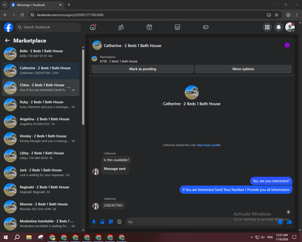View site information icon in address bar

click(x=32, y=15)
